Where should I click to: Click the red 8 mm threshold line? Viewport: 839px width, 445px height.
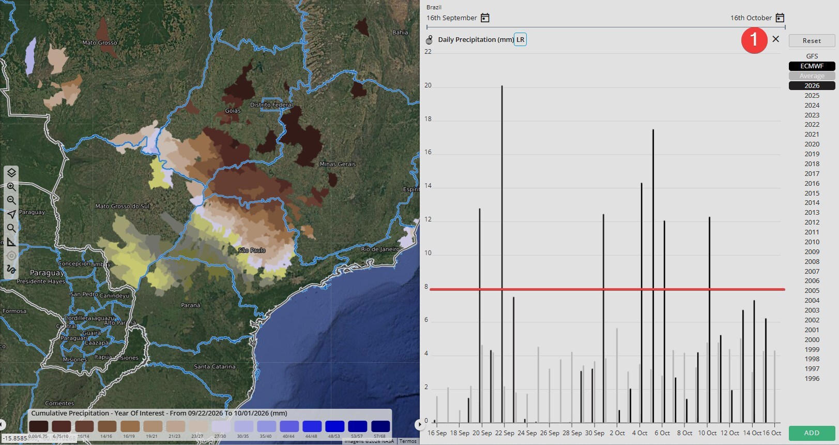pyautogui.click(x=607, y=289)
